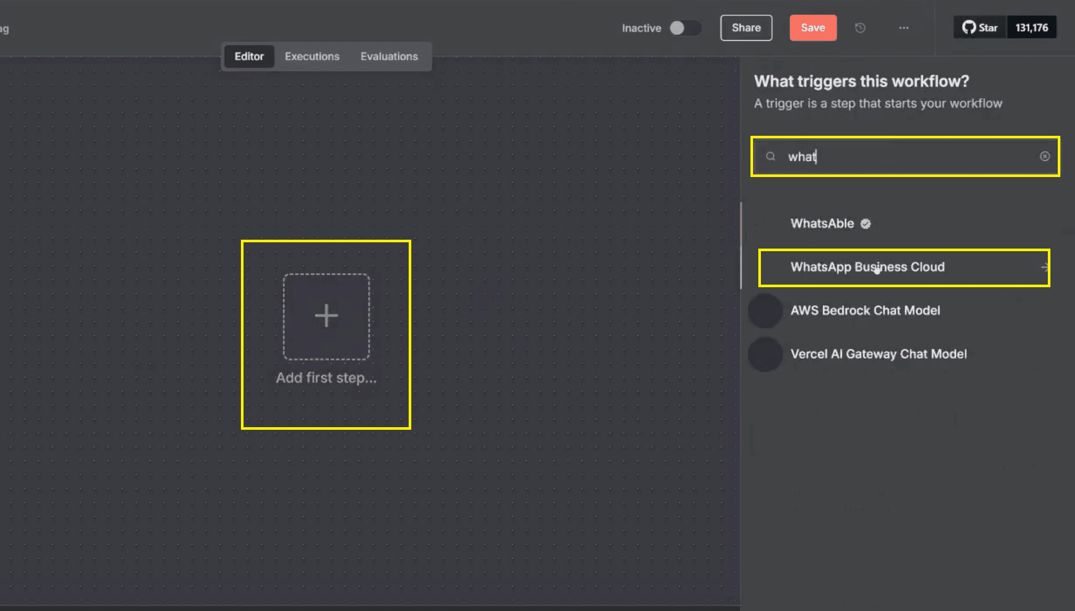The height and width of the screenshot is (611, 1075).
Task: Click the GitHub Star icon in the header
Action: pyautogui.click(x=969, y=27)
